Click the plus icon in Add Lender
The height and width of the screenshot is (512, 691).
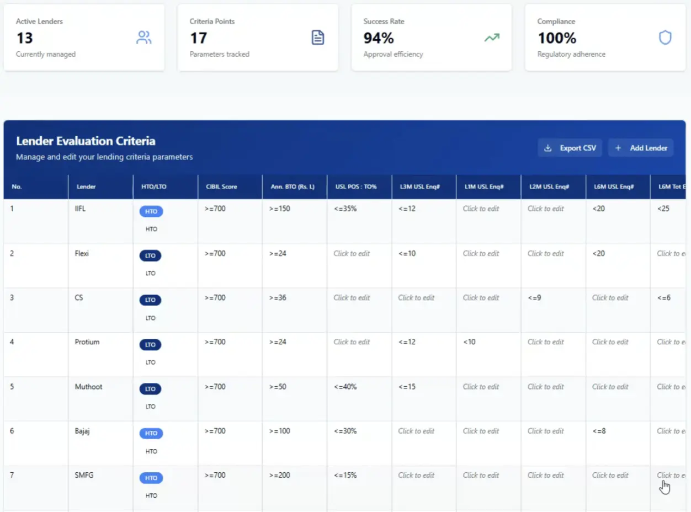tap(618, 148)
